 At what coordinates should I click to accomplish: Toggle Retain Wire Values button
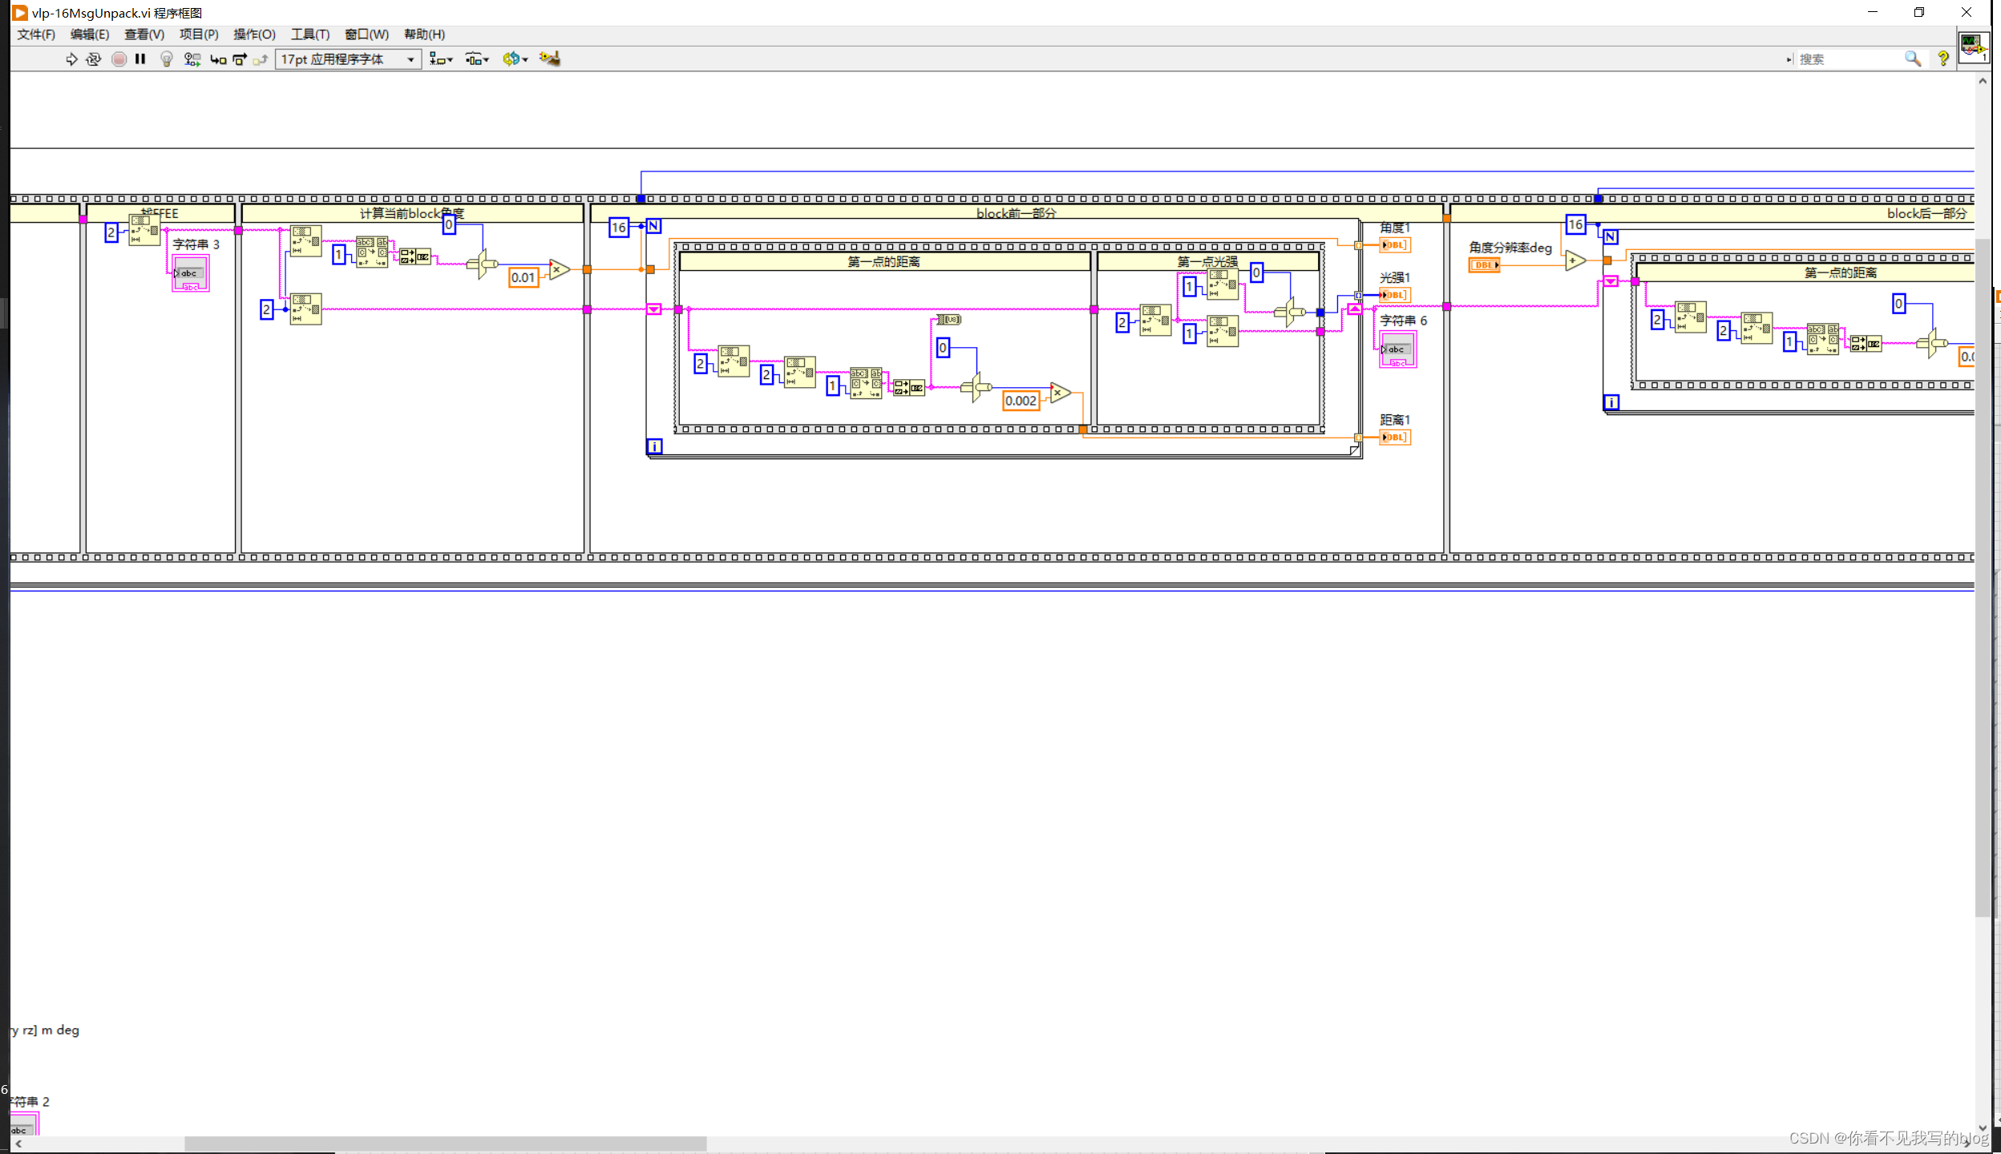click(192, 59)
